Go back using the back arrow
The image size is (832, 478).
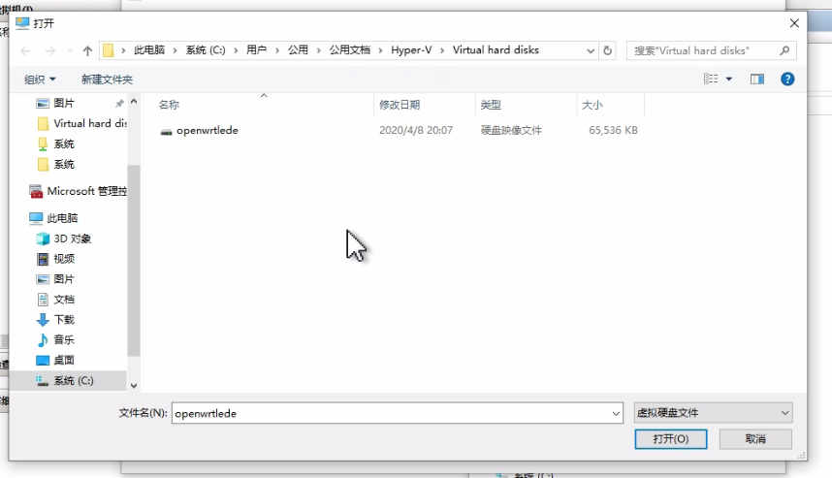25,51
